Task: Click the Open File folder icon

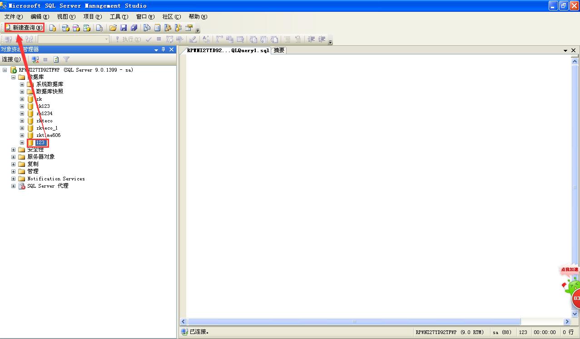Action: 113,28
